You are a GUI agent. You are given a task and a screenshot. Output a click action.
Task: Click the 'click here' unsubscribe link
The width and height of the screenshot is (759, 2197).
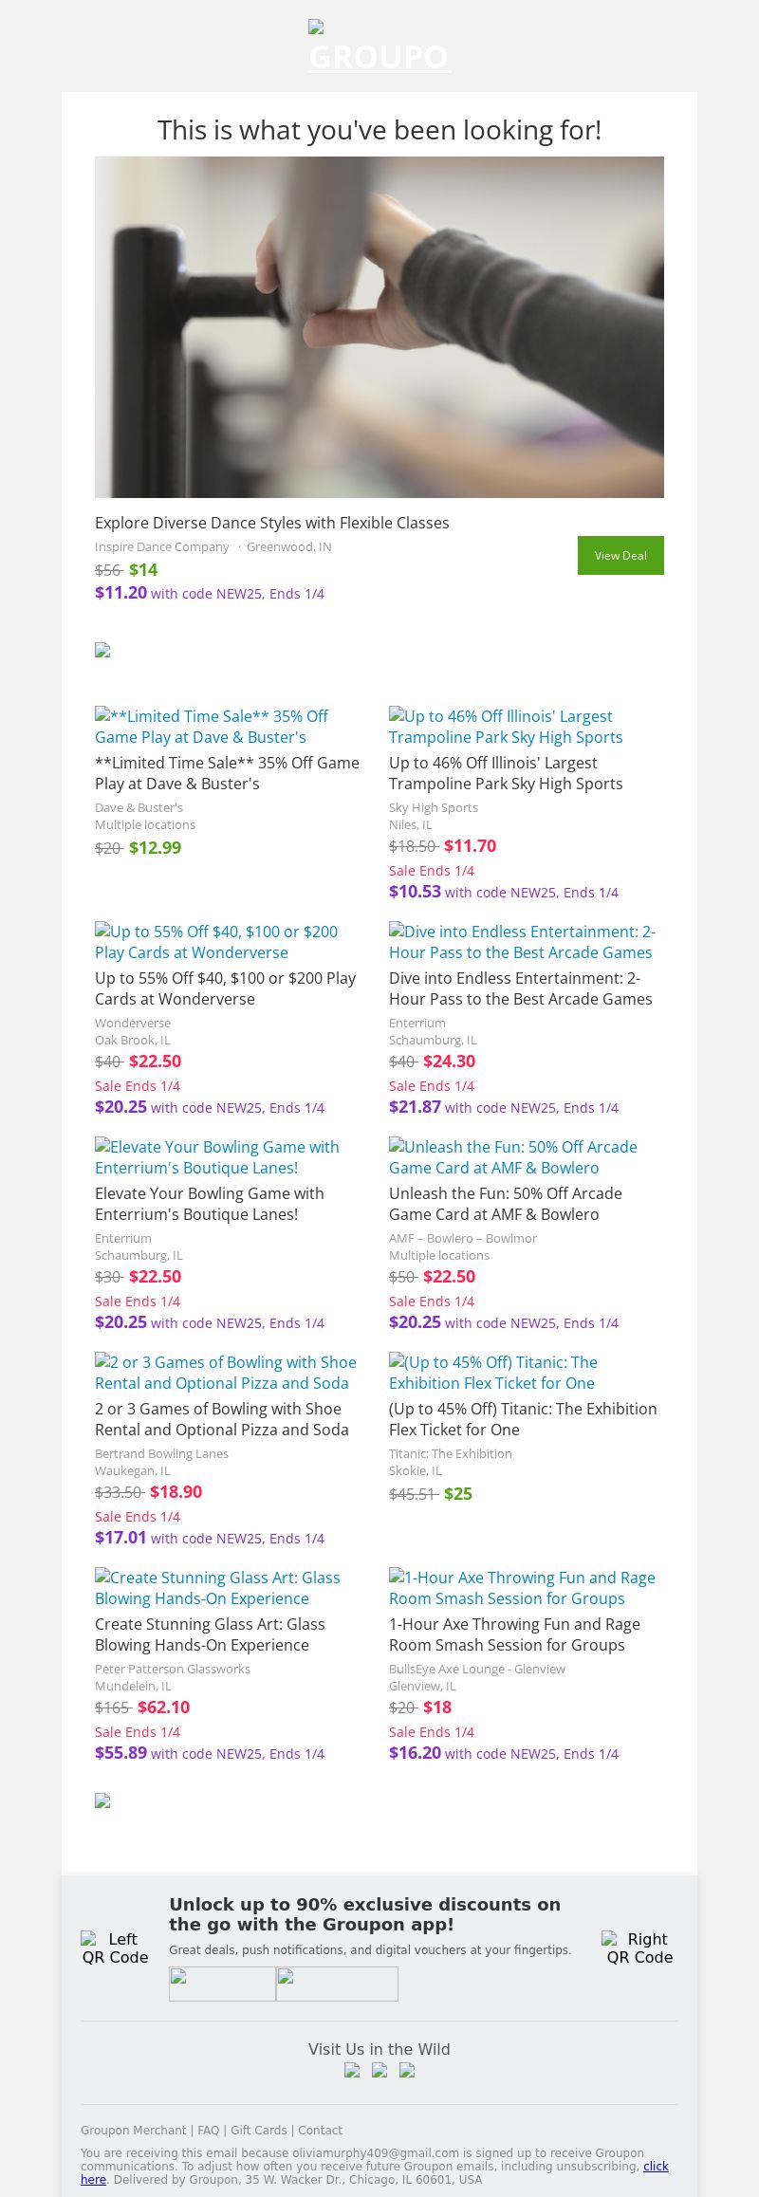click(656, 2166)
